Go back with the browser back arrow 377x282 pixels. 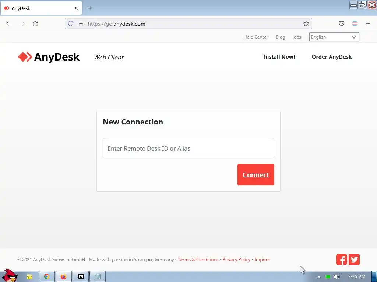9,24
